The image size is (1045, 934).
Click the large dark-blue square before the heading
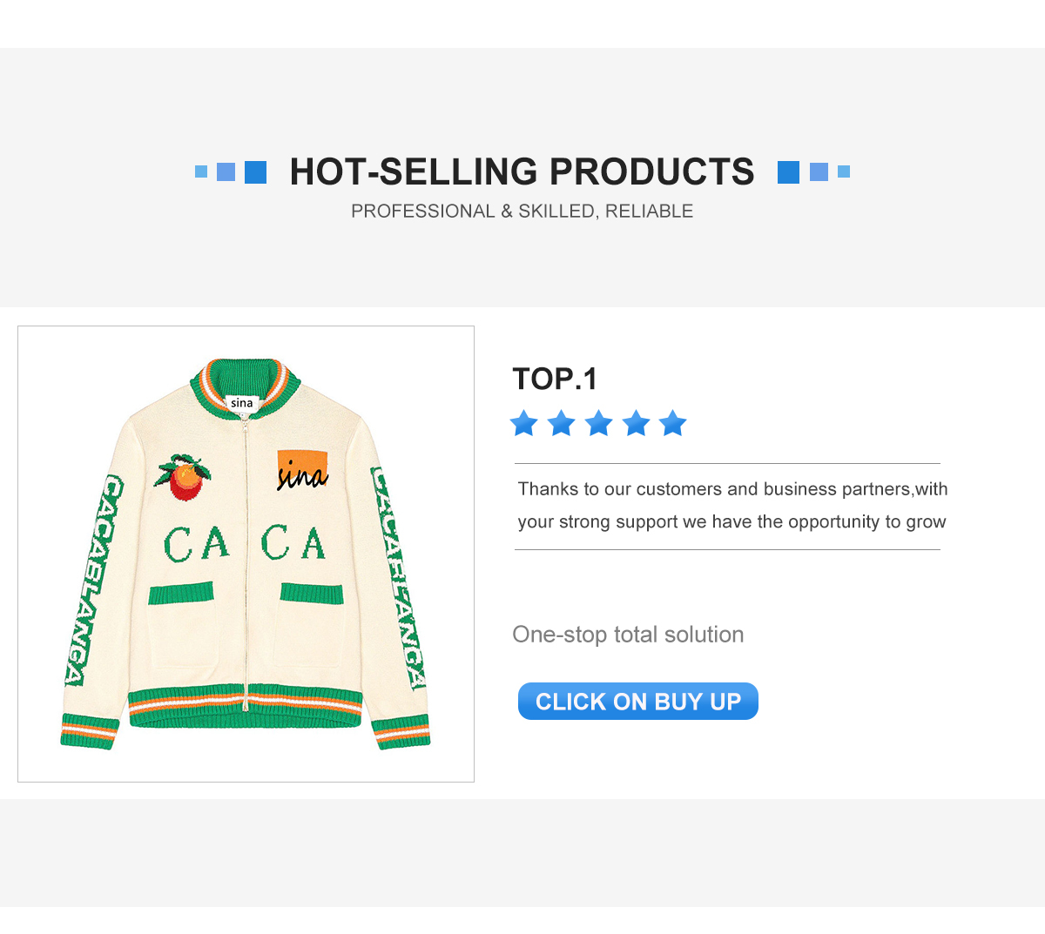[255, 171]
